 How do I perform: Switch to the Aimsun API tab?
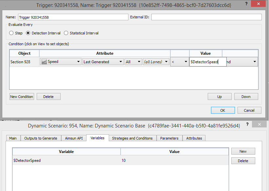(74, 138)
